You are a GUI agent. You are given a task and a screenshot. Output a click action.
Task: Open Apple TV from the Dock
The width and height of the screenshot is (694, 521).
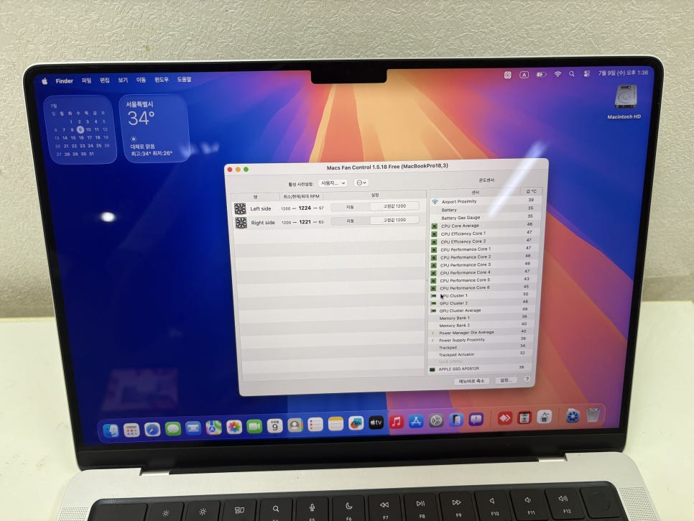point(376,423)
